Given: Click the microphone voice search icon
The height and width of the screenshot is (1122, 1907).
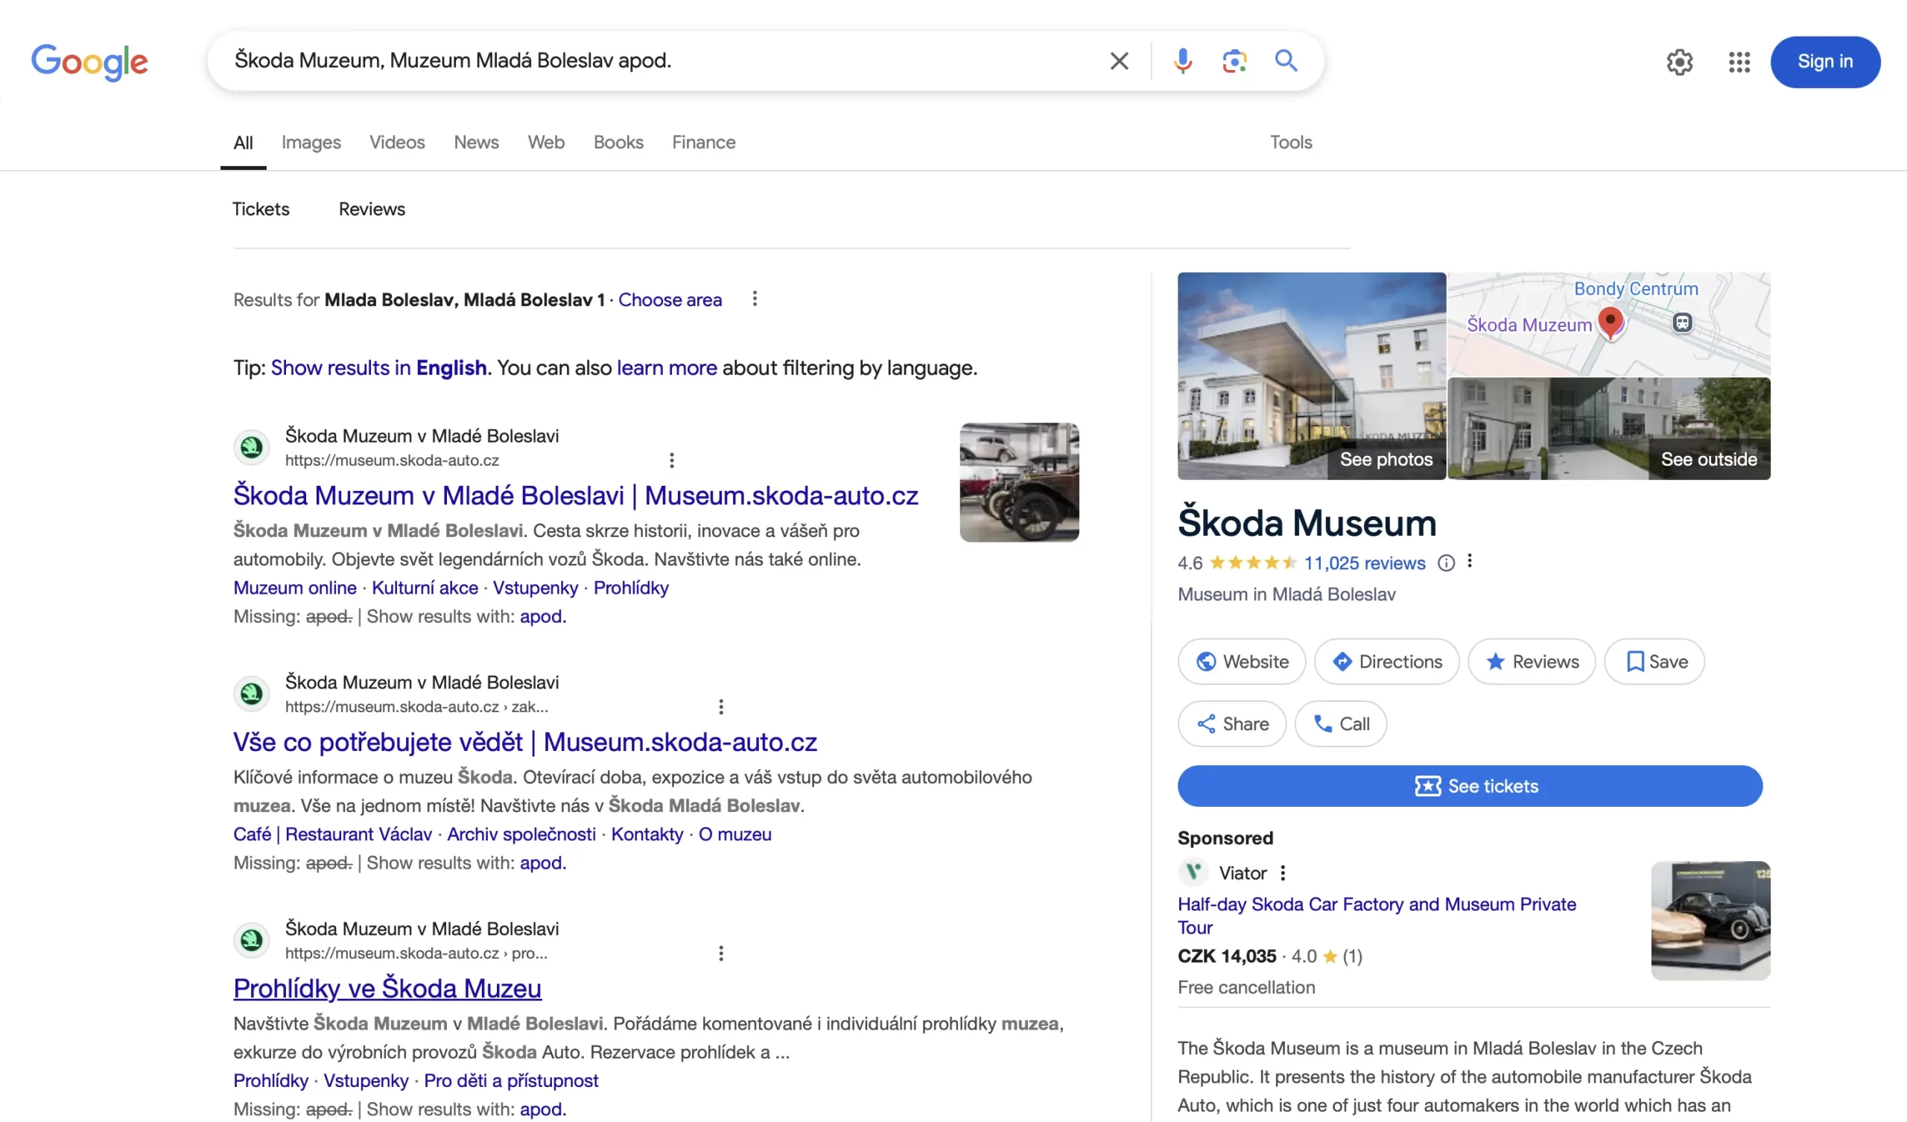Looking at the screenshot, I should (x=1183, y=60).
